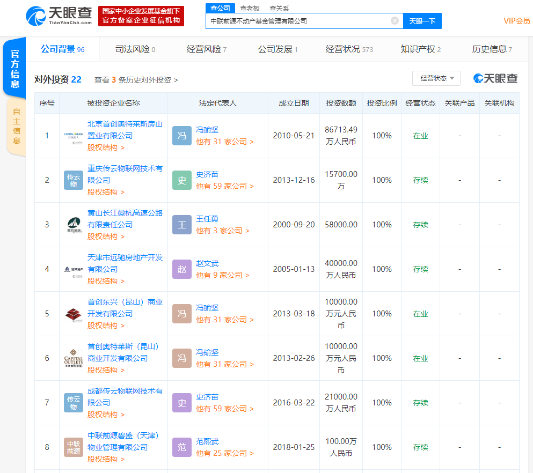533x473 pixels.
Task: Click the 冯 avatar in row 5
Action: [182, 314]
